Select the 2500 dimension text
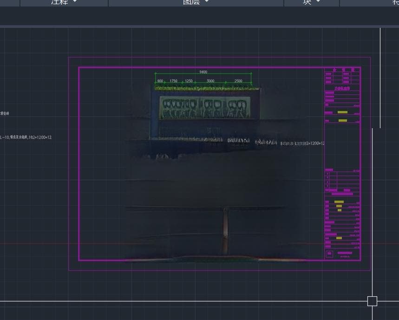The width and height of the screenshot is (399, 320). (x=238, y=81)
